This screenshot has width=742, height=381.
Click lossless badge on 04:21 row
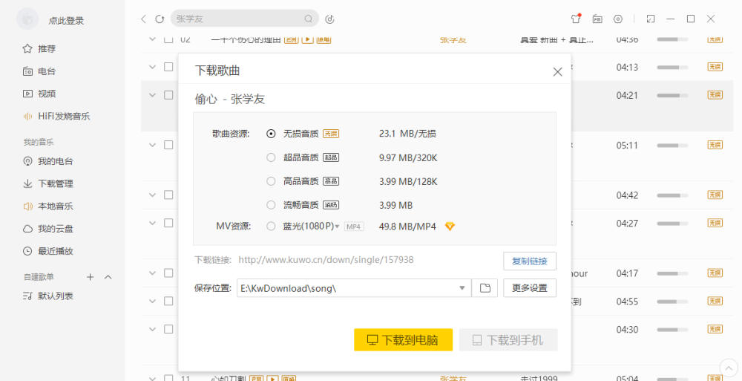pyautogui.click(x=715, y=95)
